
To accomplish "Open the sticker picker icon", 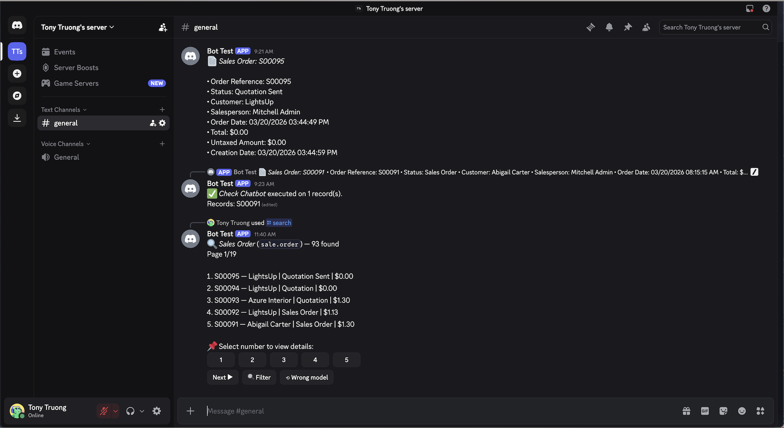I will pyautogui.click(x=723, y=411).
